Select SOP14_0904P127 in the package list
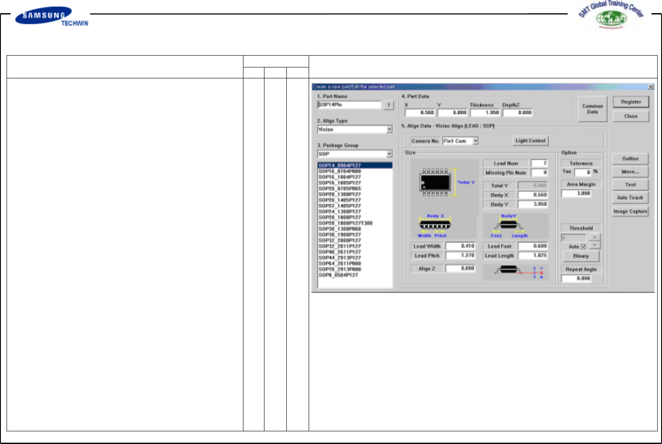The height and width of the screenshot is (444, 662). [x=355, y=166]
